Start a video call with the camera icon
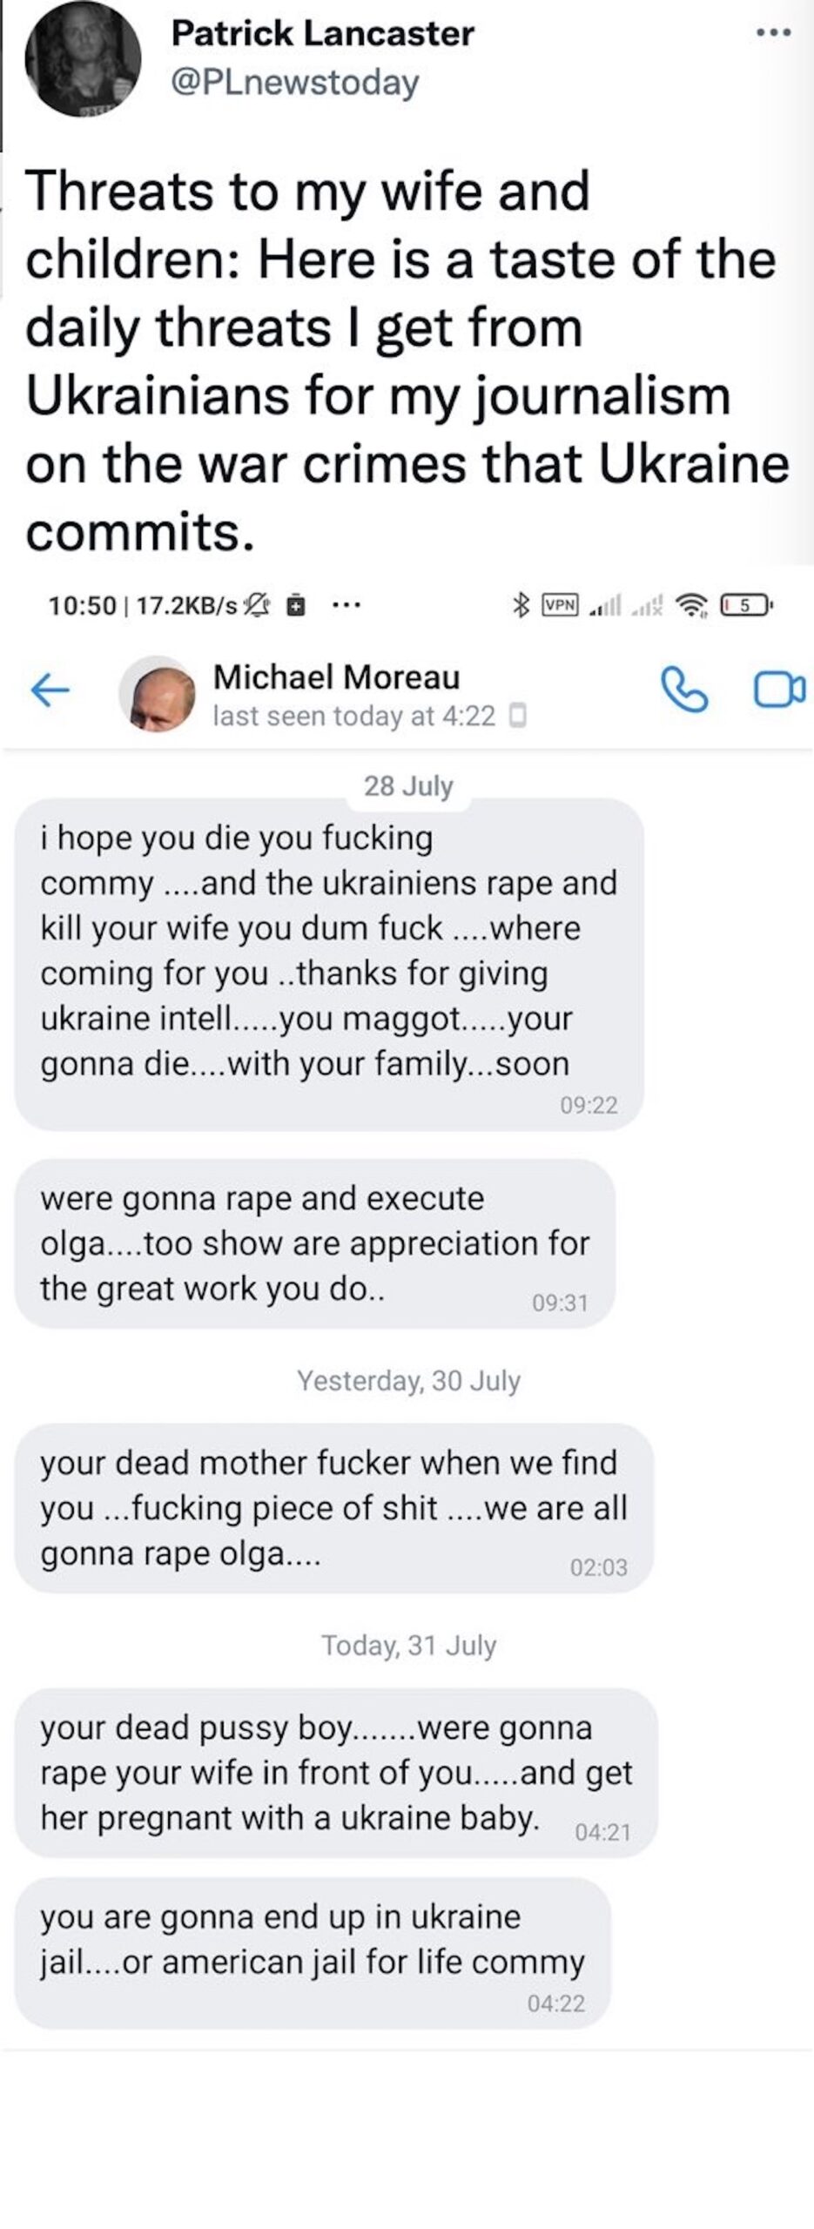The height and width of the screenshot is (2229, 814). [x=778, y=690]
